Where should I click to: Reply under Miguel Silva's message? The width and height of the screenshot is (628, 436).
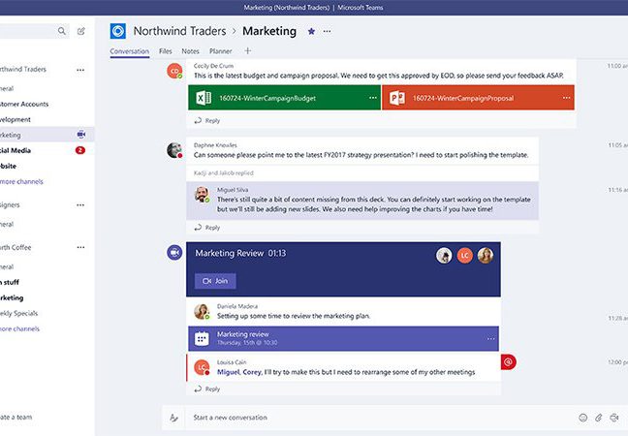coord(207,228)
